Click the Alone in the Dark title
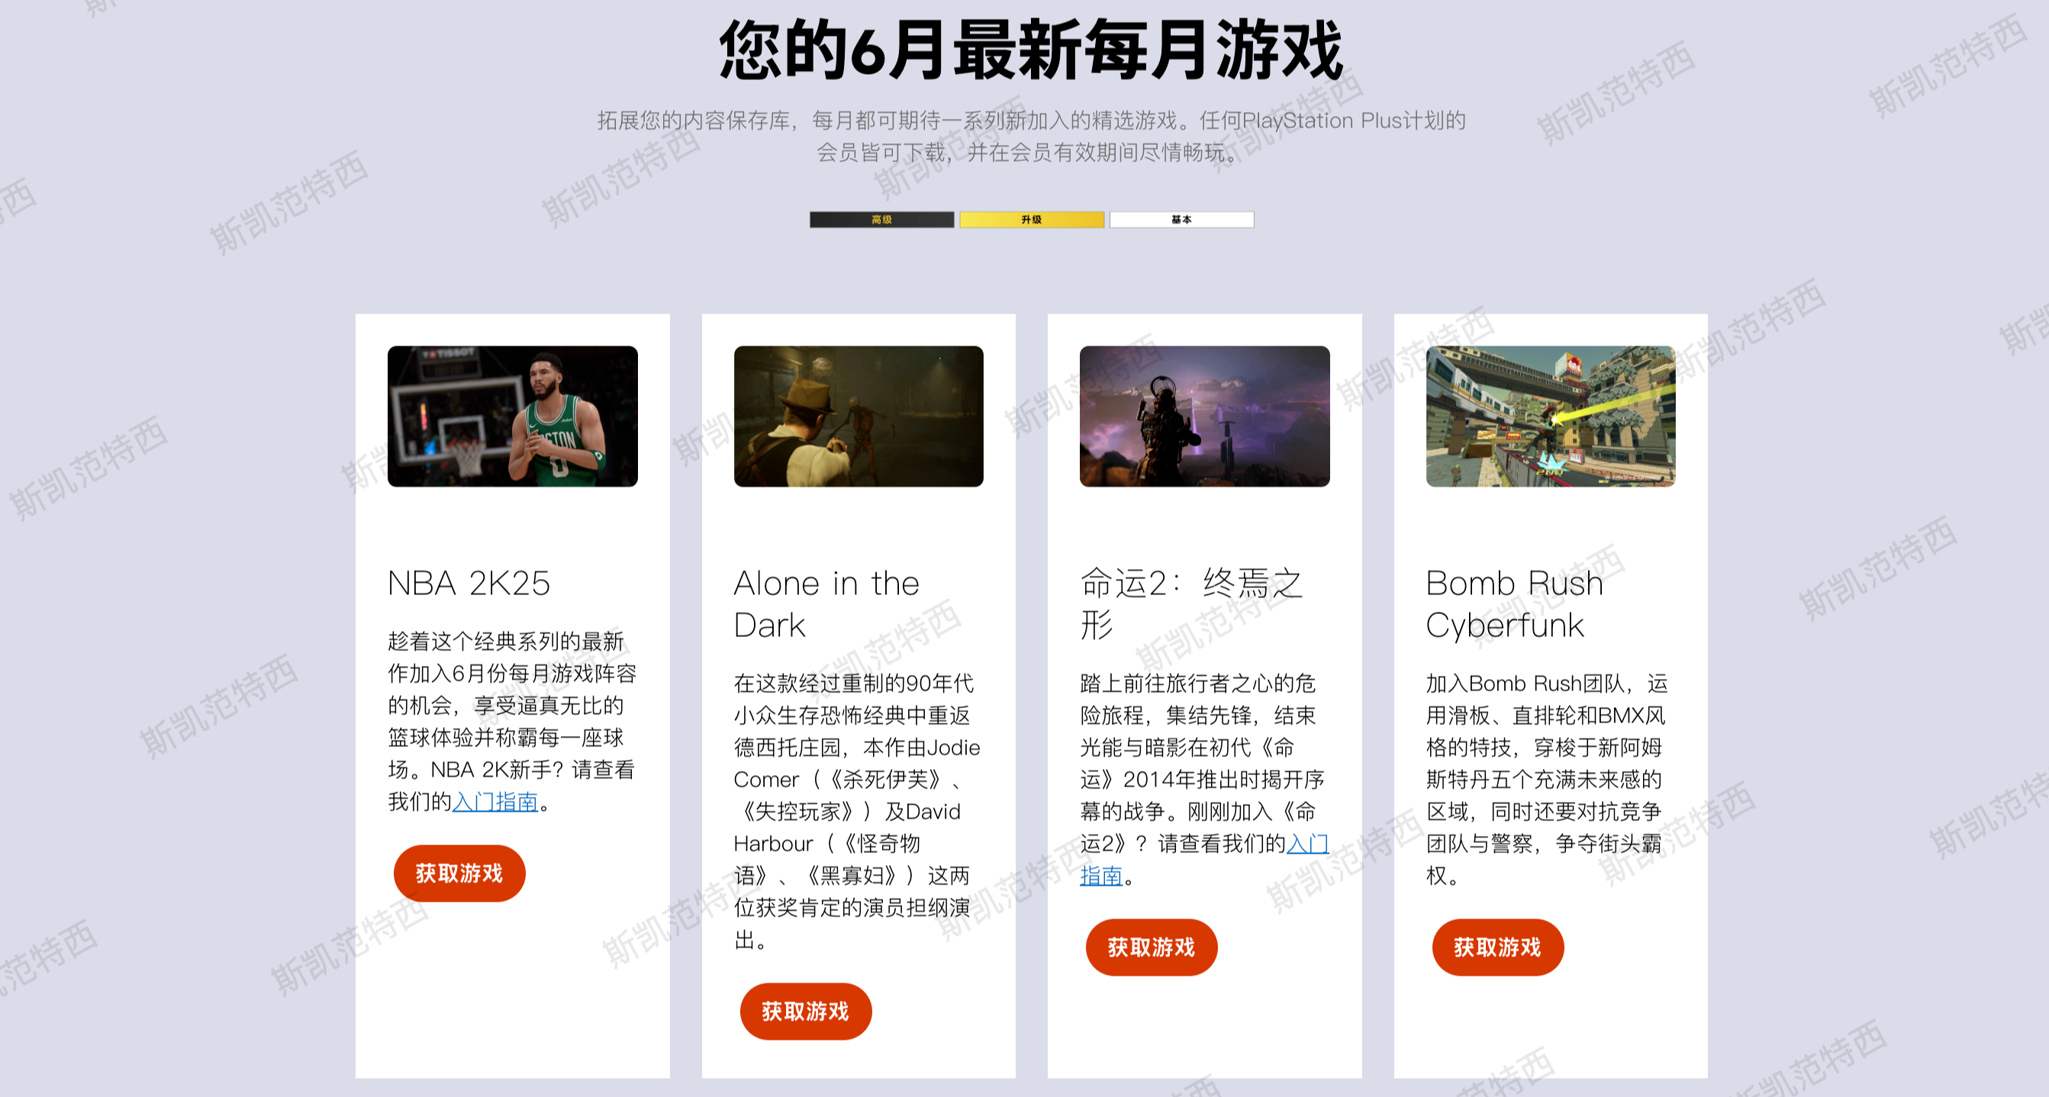2049x1097 pixels. point(826,604)
